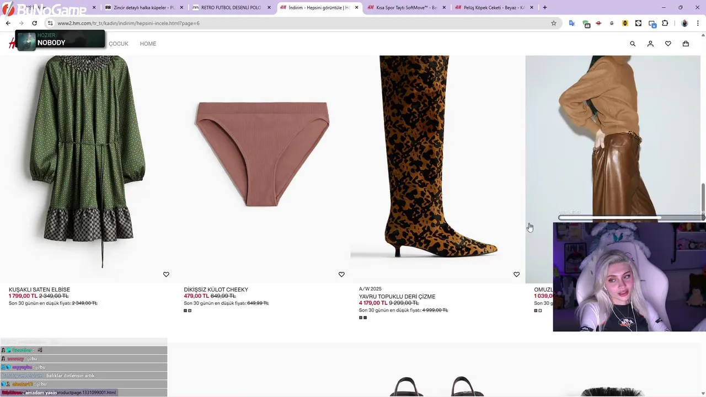Select the dark color swatch of Dikişsiz Külot
Viewport: 706px width, 397px height.
(185, 310)
